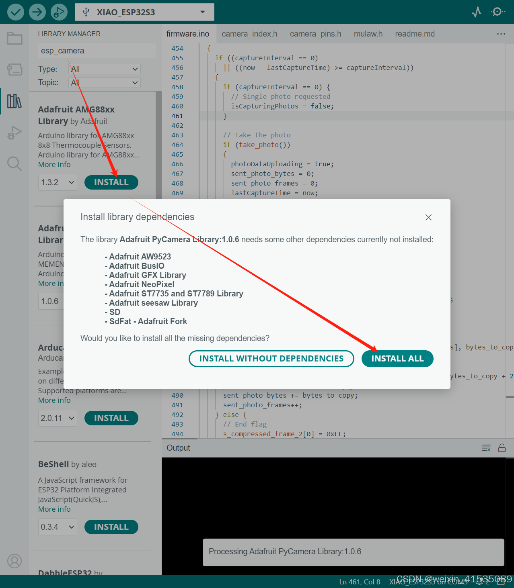514x588 pixels.
Task: Click the Processing Adafruit PyCamera notification
Action: click(353, 552)
